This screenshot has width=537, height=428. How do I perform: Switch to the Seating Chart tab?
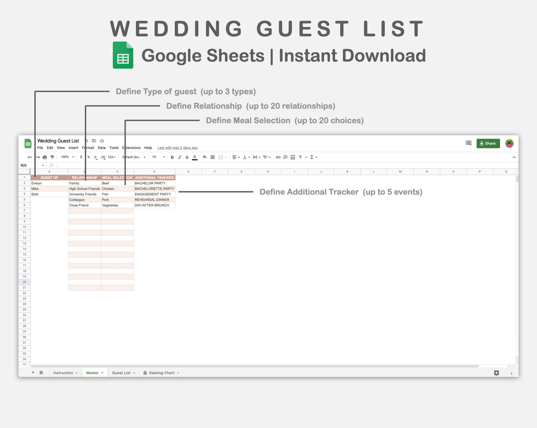coord(161,373)
